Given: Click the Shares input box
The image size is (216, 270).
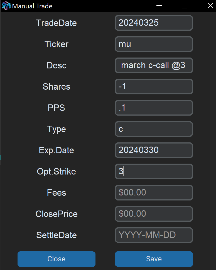Looking at the screenshot, I should pos(154,87).
